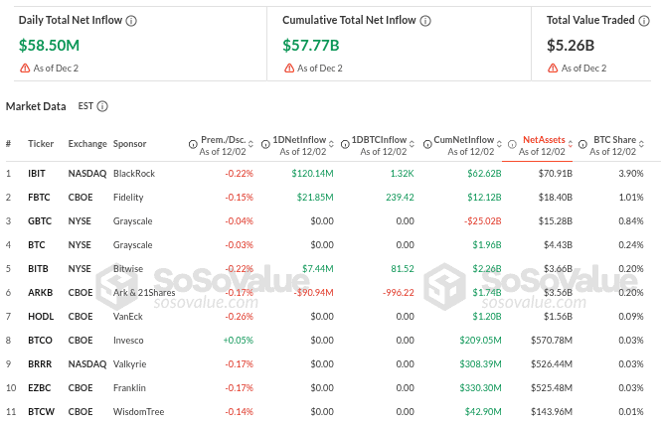Click the Sponsor column header
The height and width of the screenshot is (425, 661).
[x=129, y=144]
